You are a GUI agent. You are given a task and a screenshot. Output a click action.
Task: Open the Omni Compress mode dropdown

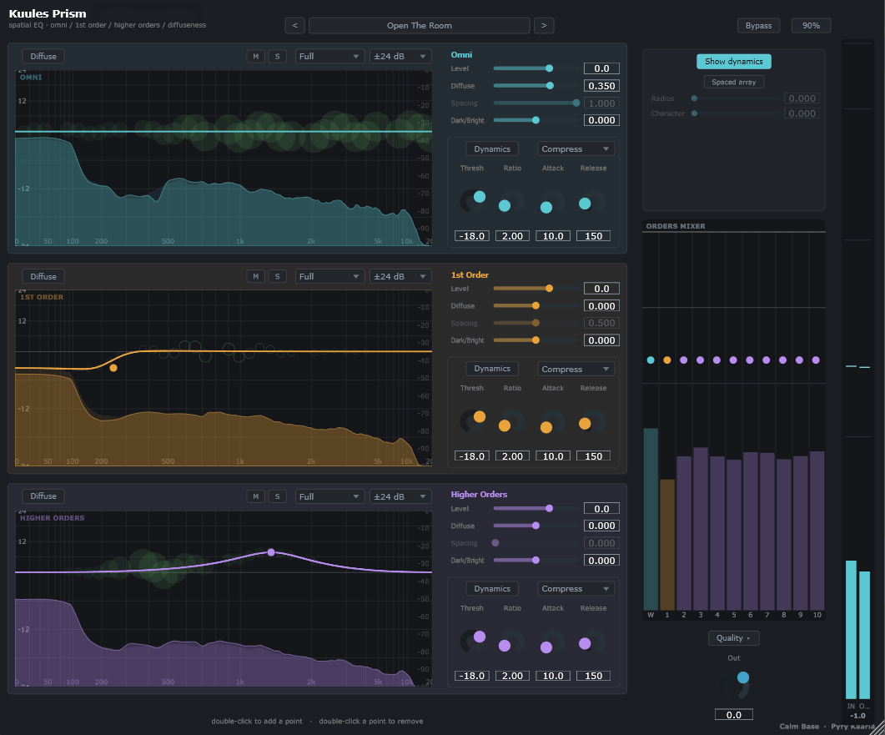click(576, 149)
